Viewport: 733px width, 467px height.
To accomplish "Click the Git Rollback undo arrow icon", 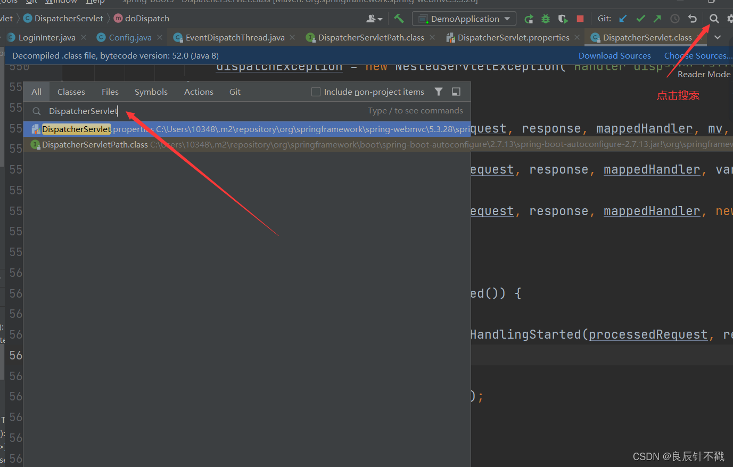I will (x=693, y=19).
